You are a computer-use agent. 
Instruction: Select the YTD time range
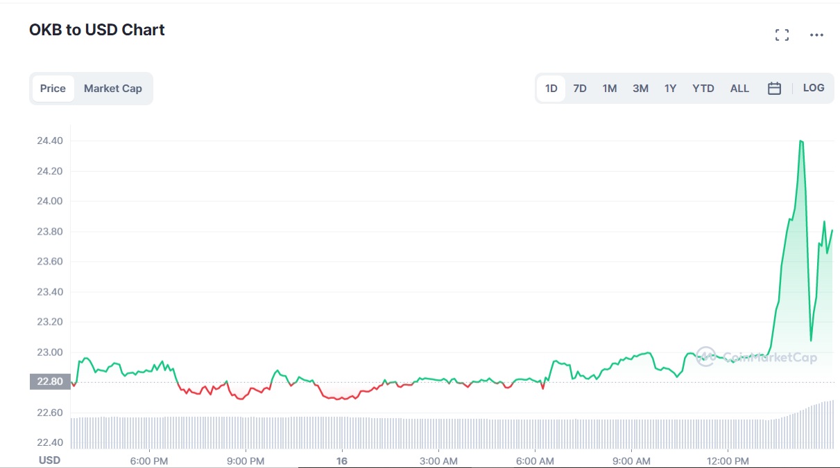pos(703,88)
